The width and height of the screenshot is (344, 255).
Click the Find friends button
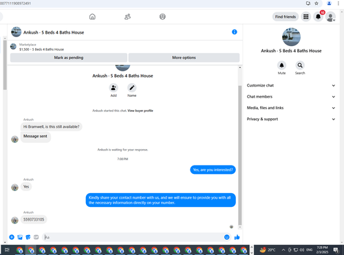pos(286,16)
